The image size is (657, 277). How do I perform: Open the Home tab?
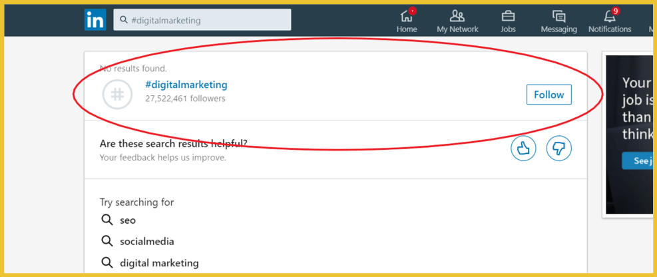point(407,21)
